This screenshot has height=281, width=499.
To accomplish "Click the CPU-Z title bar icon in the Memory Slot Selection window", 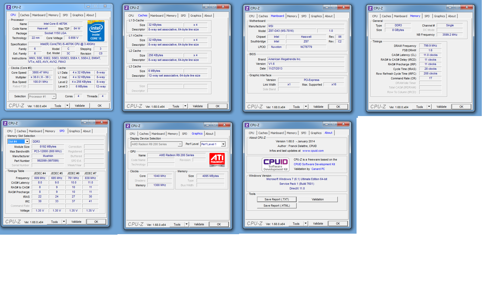I will coord(5,123).
